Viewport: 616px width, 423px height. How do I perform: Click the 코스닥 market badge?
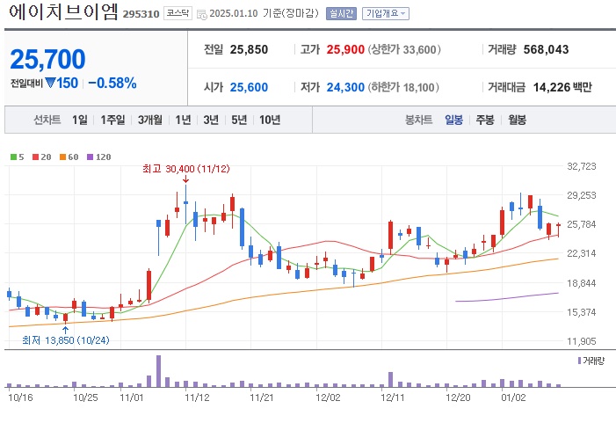178,13
